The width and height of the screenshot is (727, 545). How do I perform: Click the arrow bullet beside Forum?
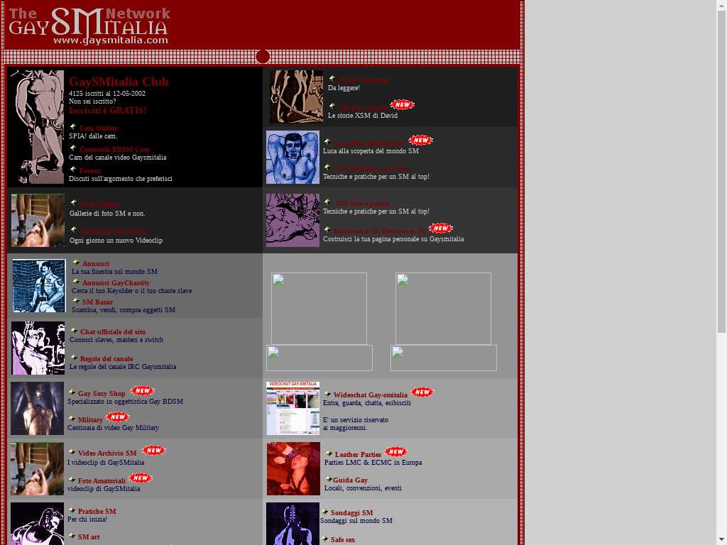[x=73, y=170]
